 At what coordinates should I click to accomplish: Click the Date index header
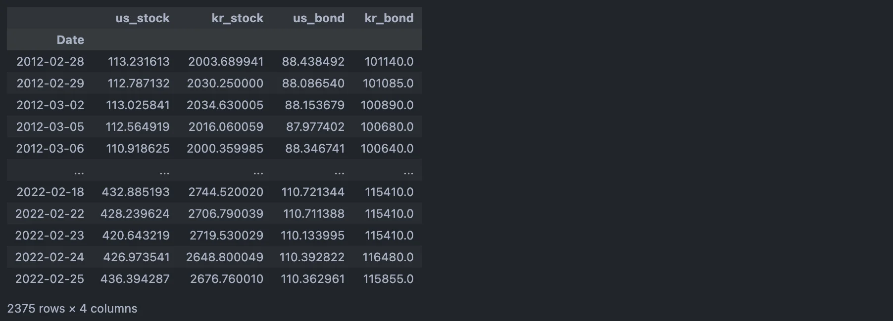(x=70, y=40)
